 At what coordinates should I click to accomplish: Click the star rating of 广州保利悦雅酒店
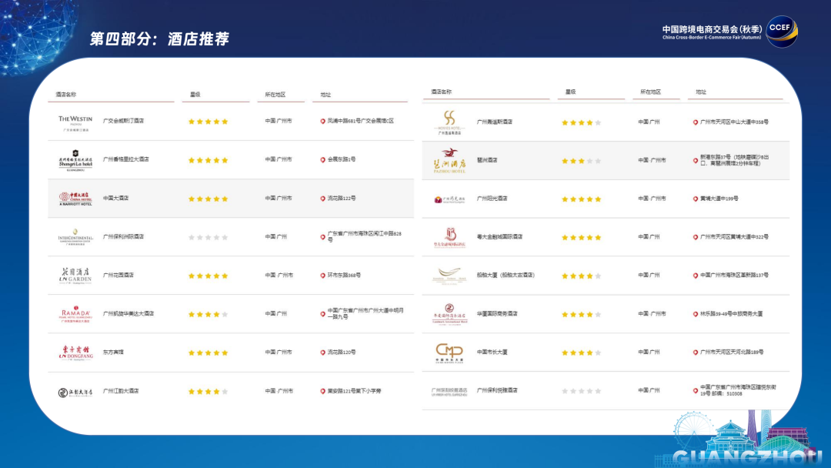click(x=582, y=391)
